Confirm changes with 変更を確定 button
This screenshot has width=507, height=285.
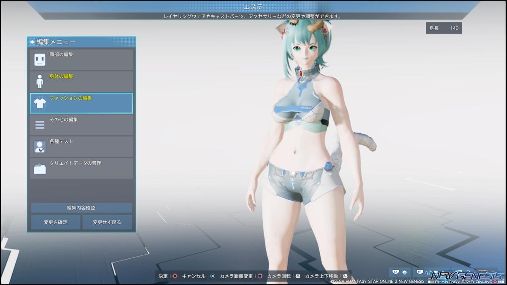(x=56, y=222)
